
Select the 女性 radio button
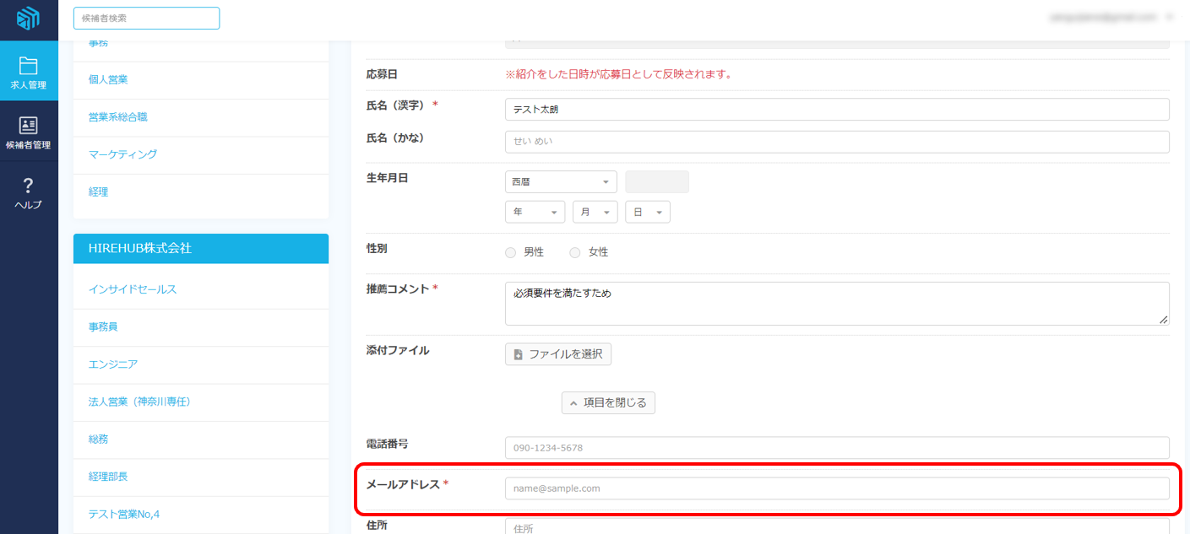(x=575, y=252)
